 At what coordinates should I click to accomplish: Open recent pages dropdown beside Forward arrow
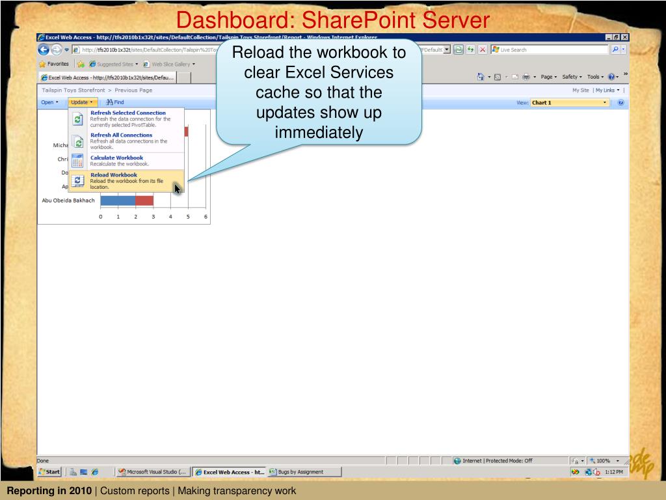point(67,49)
